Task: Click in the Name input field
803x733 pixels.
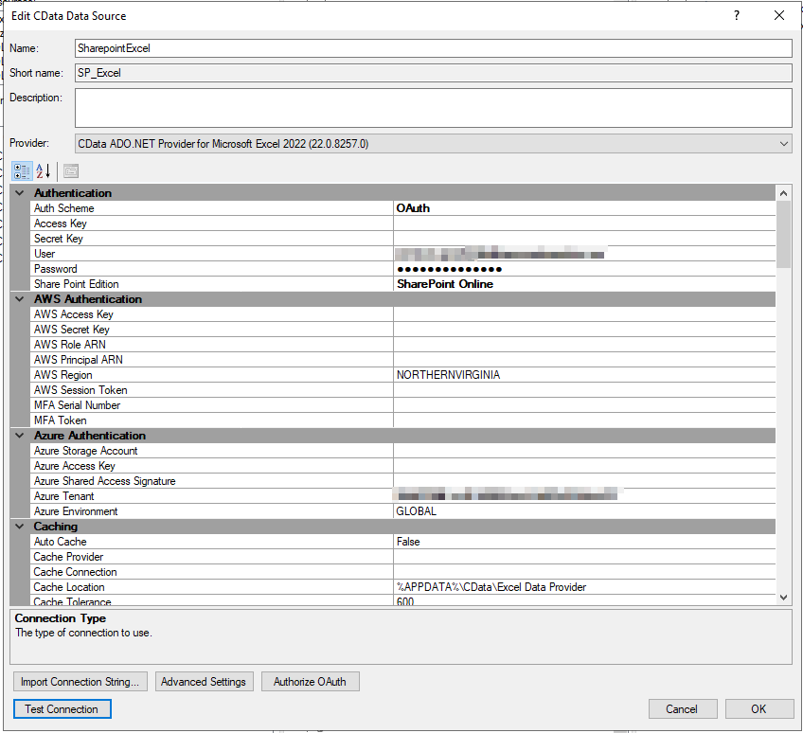Action: click(x=434, y=48)
